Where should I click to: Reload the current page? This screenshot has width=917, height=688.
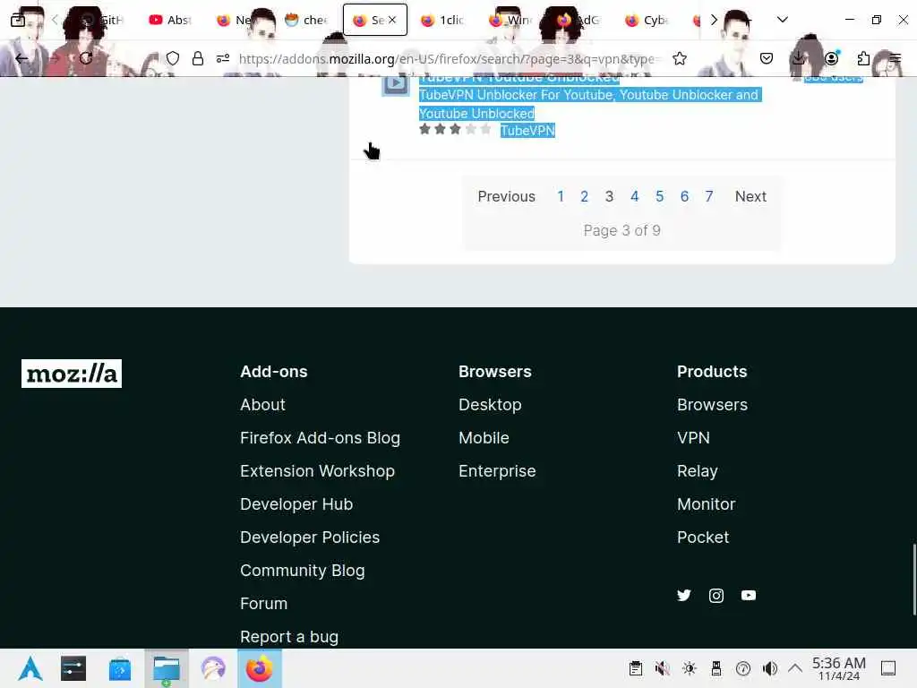click(x=86, y=58)
